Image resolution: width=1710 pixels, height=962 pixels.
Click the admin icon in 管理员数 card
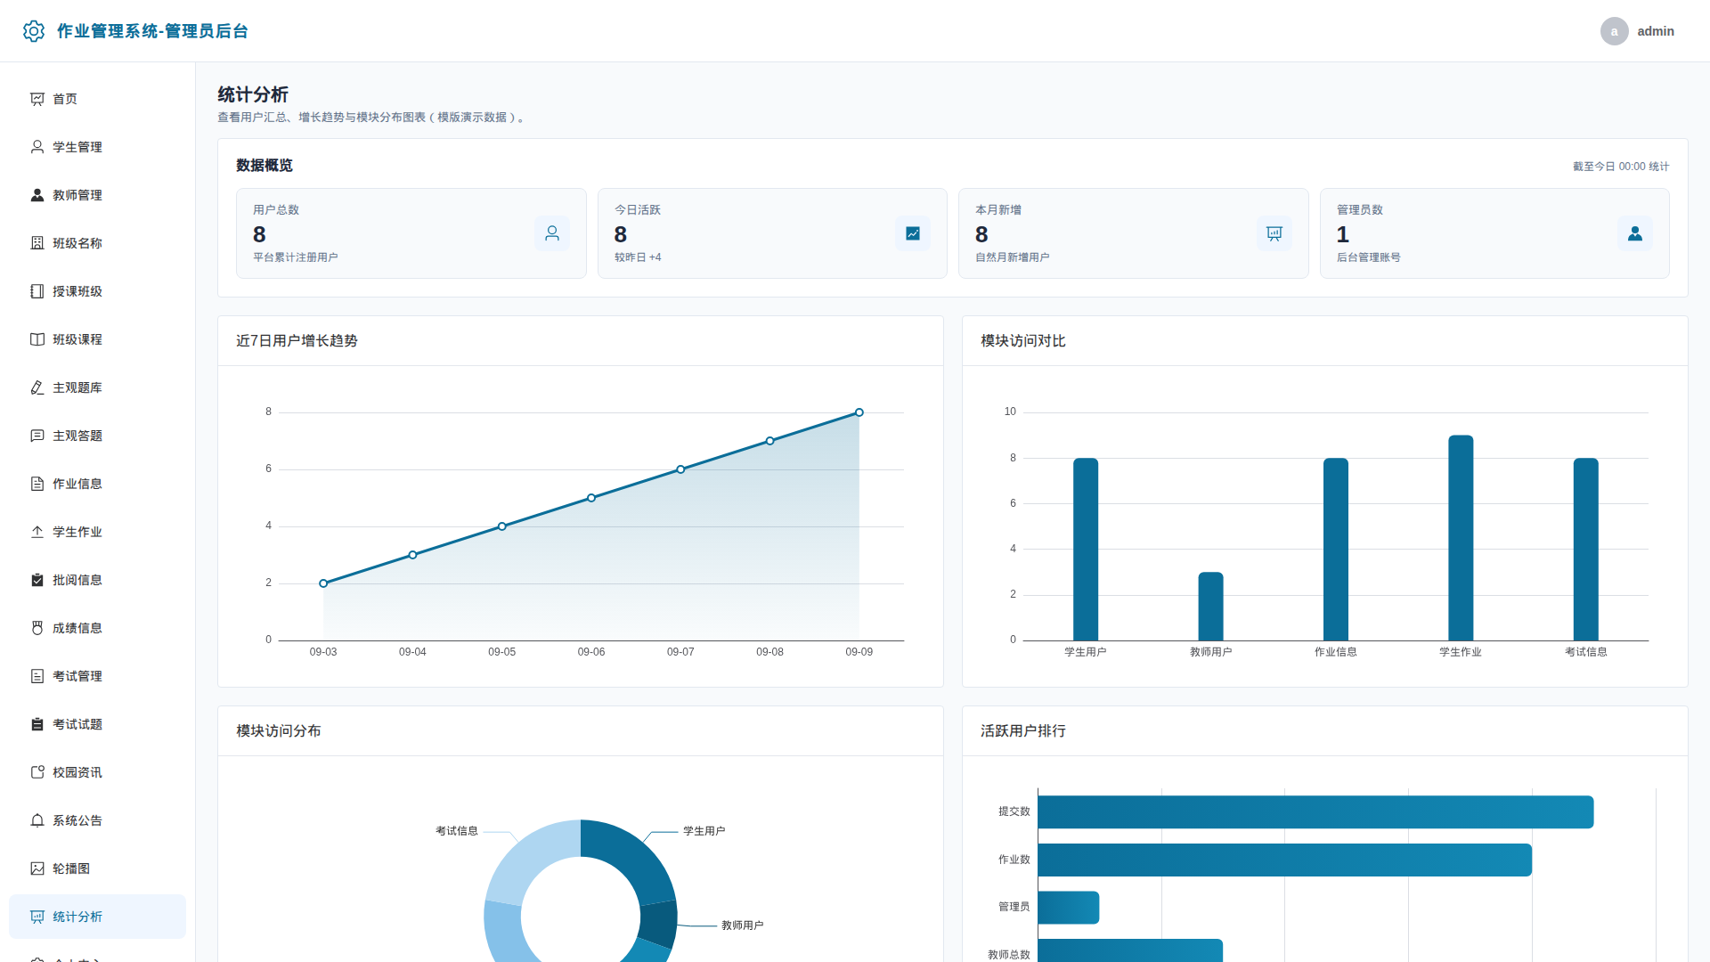click(1635, 233)
